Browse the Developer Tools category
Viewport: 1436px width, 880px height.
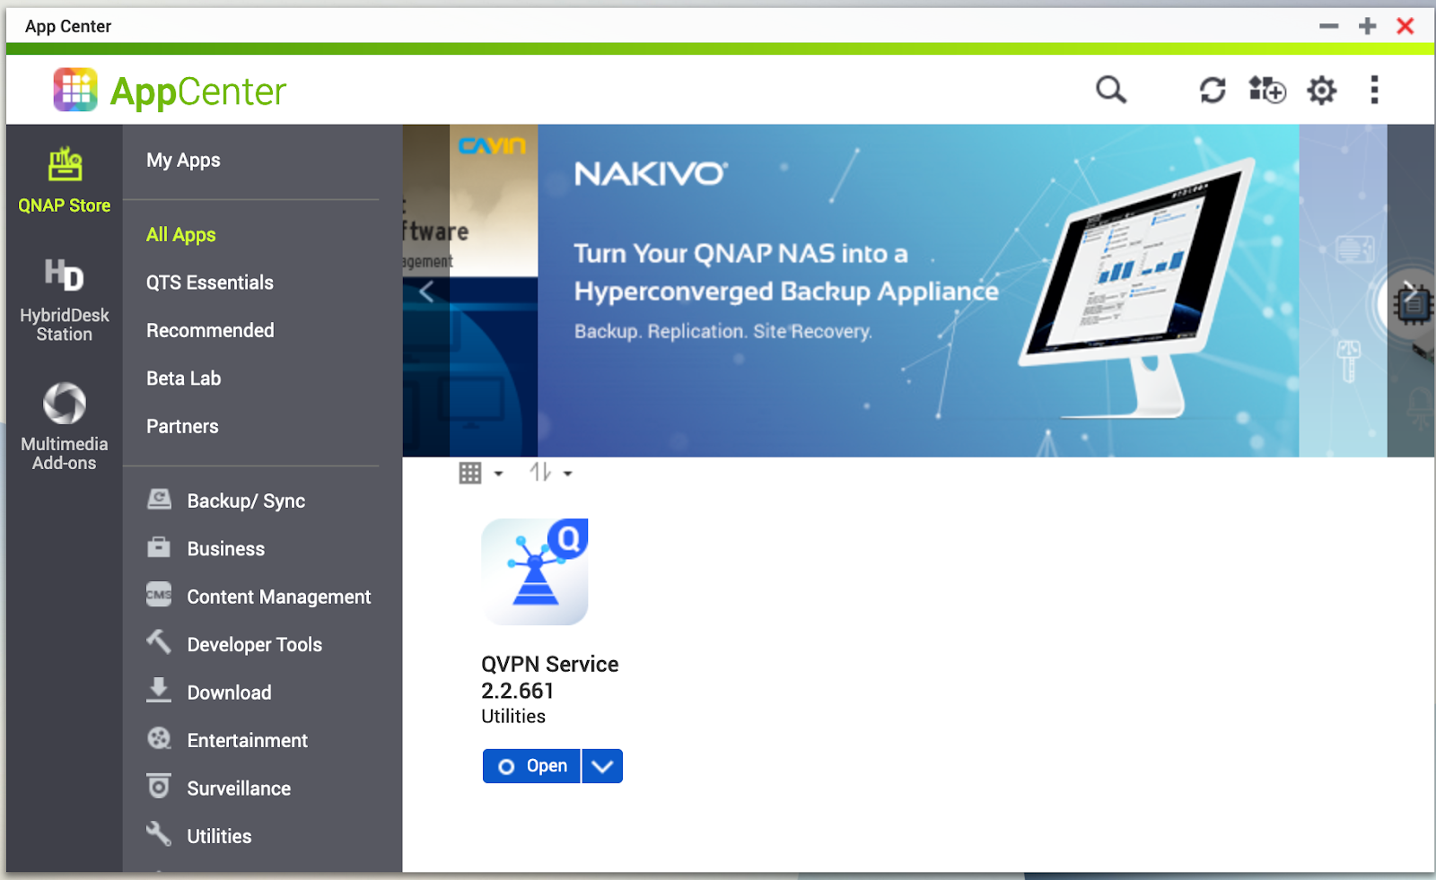pos(254,645)
